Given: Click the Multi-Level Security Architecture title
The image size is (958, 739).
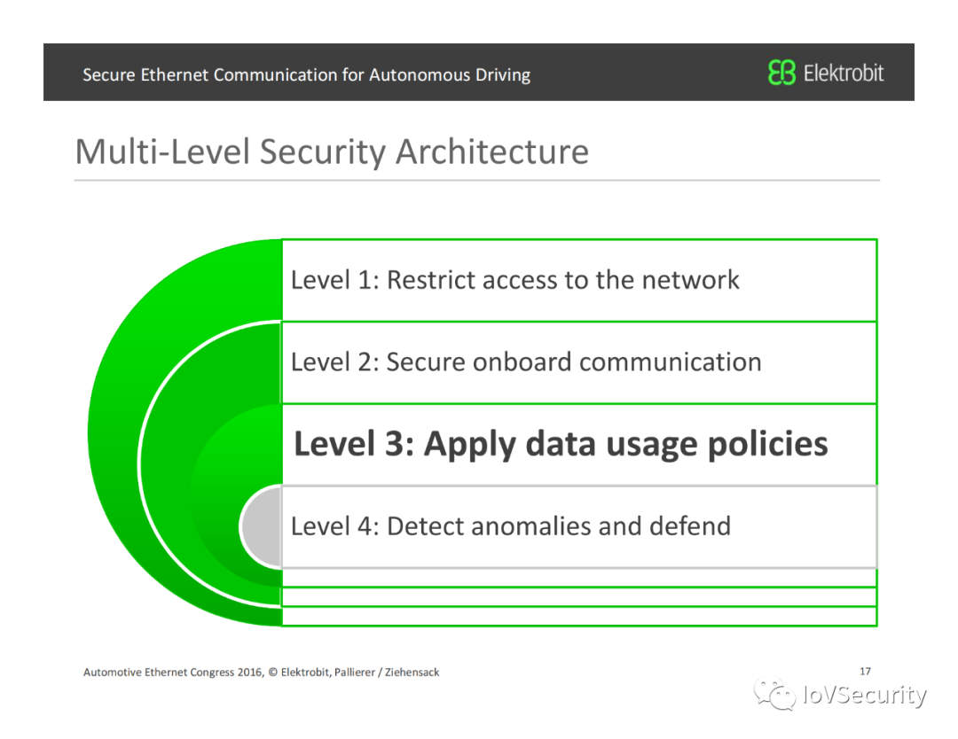Looking at the screenshot, I should (x=332, y=152).
